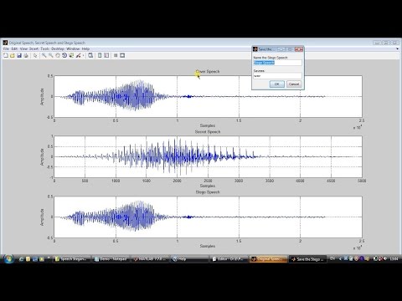Viewport: 402px width, 301px height.
Task: Select the Zoom In tool
Action: [x=44, y=55]
